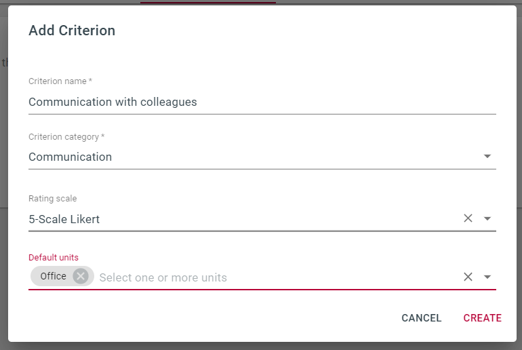Open the Criterion category dropdown arrow
This screenshot has width=522, height=350.
pos(487,156)
